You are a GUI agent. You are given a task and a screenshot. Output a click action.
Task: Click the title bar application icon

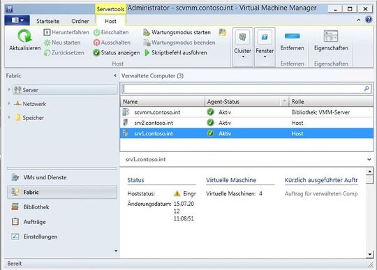[x=9, y=9]
